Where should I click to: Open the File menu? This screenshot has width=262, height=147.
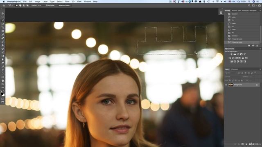(25, 2)
